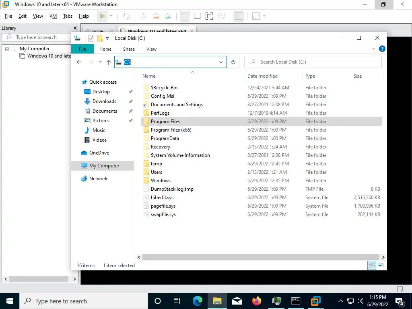Click the Search Local Disk (C:) box
The height and width of the screenshot is (309, 412).
[x=313, y=62]
